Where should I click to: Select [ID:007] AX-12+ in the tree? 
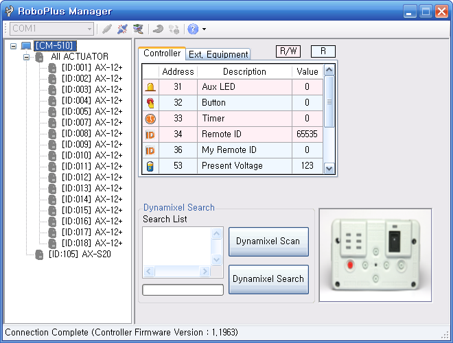coord(92,122)
